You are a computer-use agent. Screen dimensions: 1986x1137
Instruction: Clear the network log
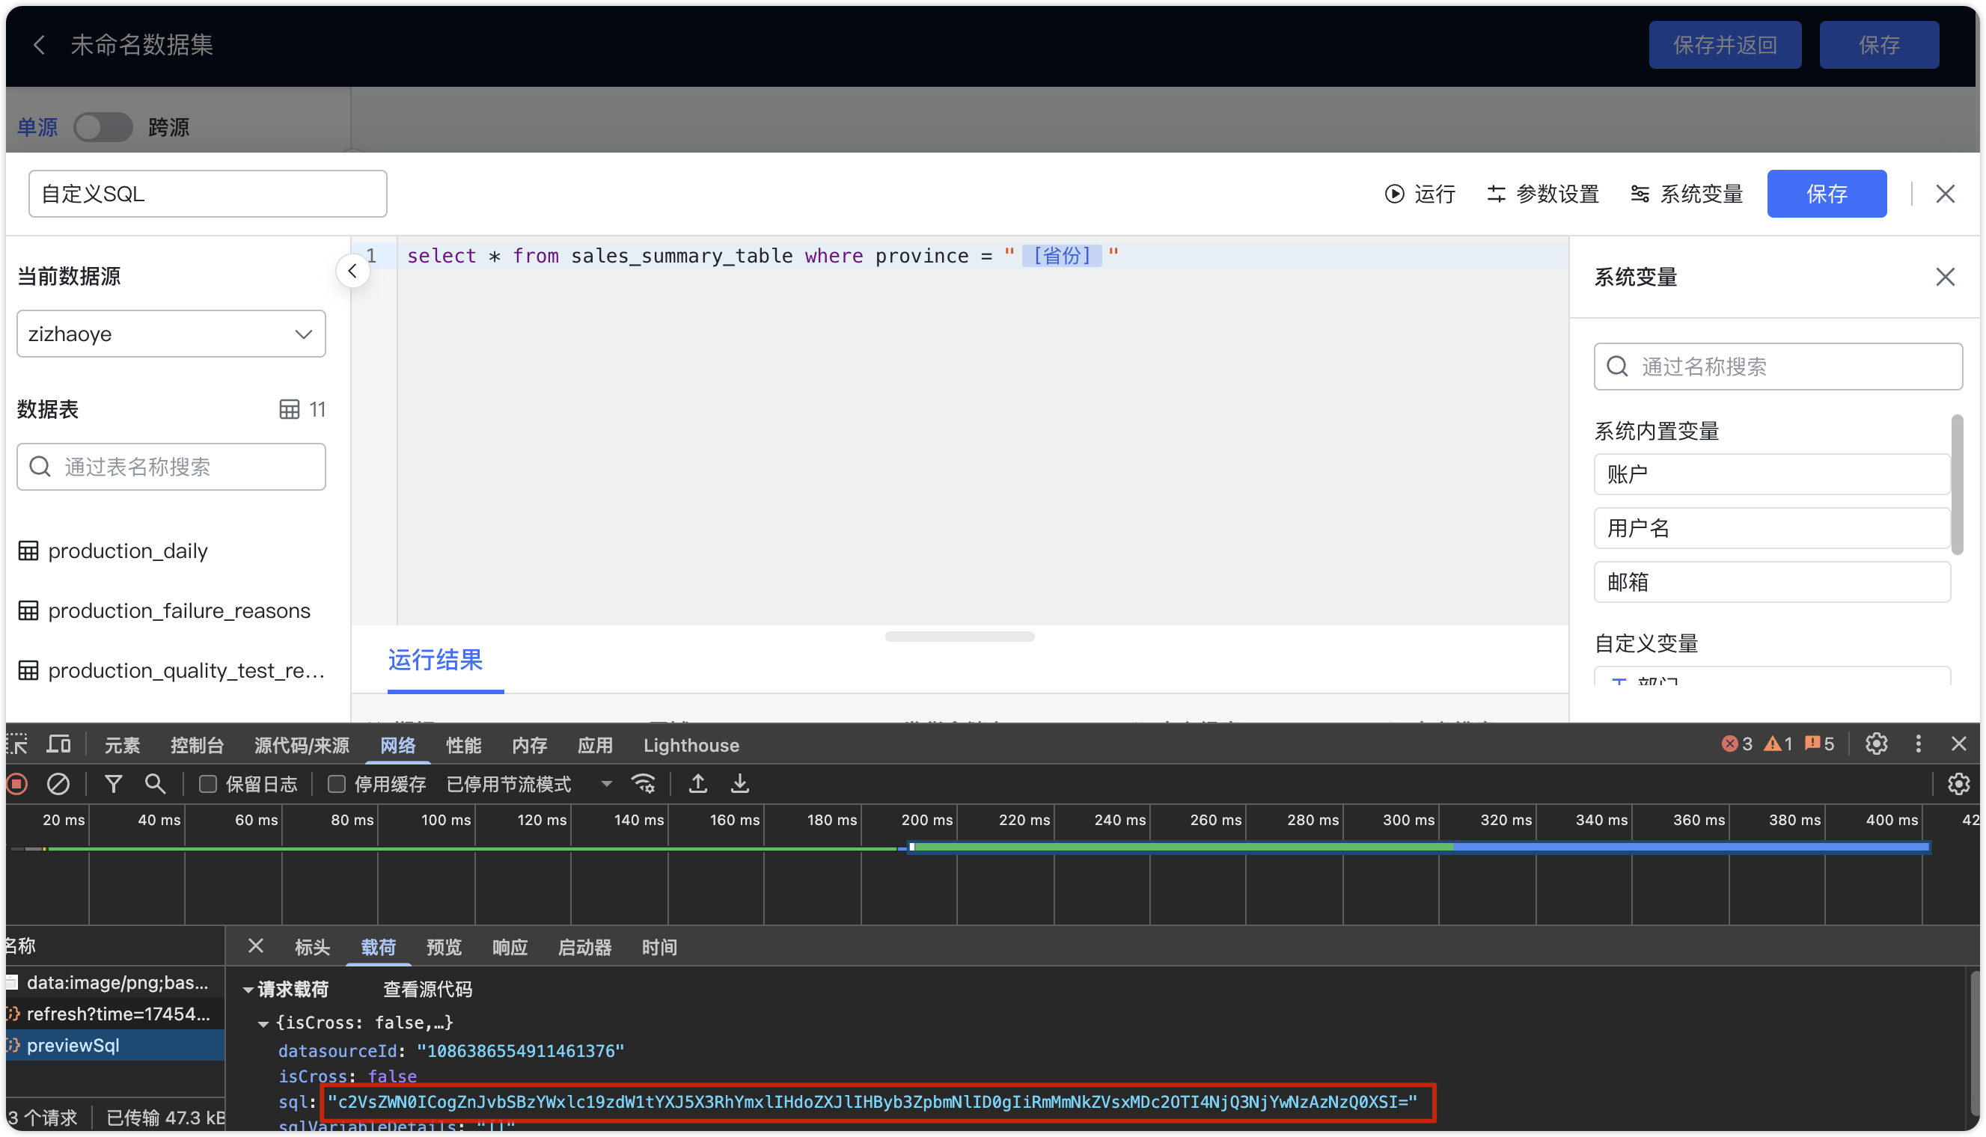click(x=58, y=783)
